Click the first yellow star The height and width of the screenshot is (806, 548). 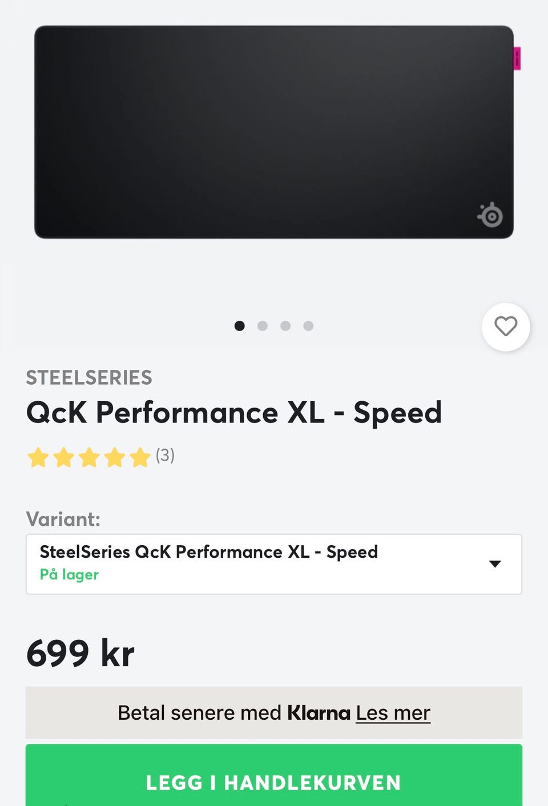coord(38,457)
